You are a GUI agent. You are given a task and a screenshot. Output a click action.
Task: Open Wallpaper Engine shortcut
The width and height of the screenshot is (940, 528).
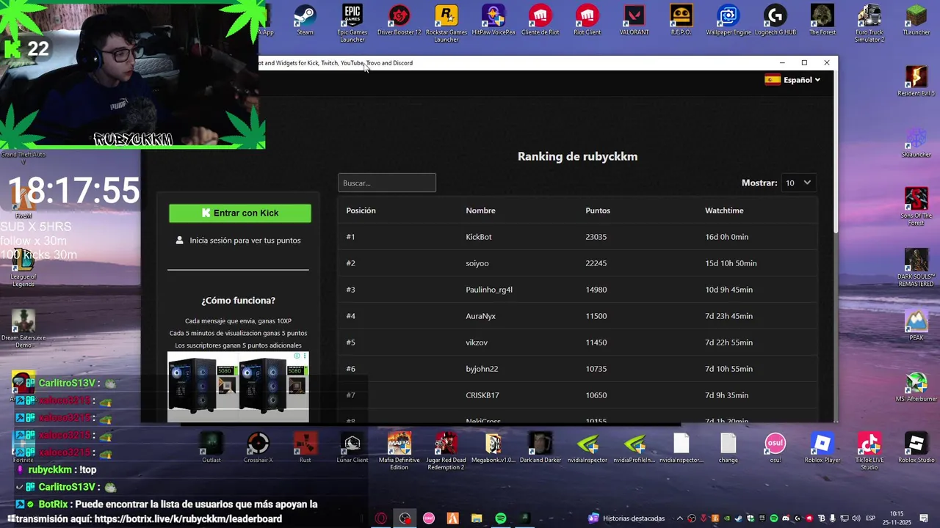coord(728,20)
